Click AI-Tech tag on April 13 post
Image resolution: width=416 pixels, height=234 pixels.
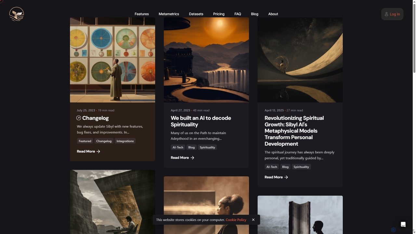tap(272, 167)
